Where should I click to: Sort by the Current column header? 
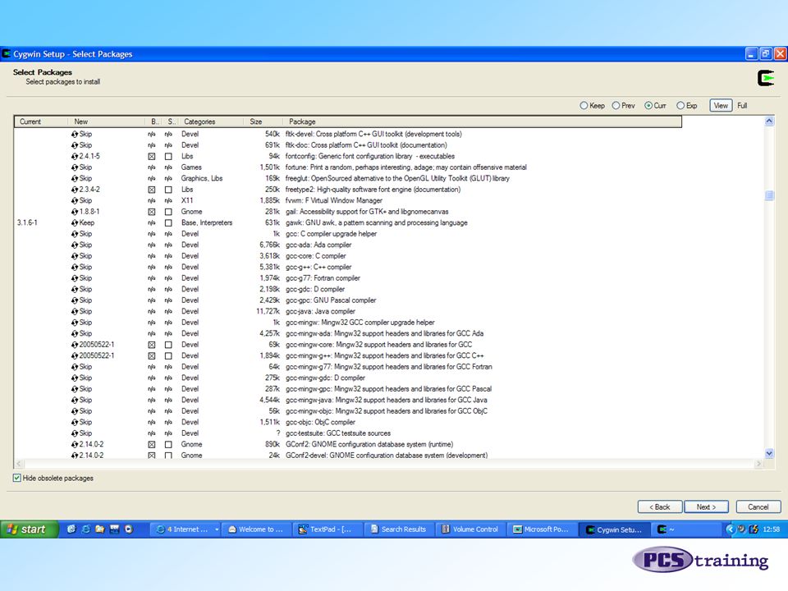tap(41, 121)
